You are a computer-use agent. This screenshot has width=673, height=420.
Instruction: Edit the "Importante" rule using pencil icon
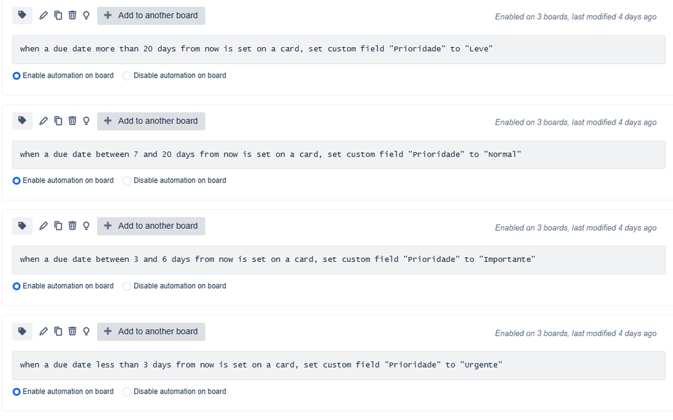pos(43,226)
